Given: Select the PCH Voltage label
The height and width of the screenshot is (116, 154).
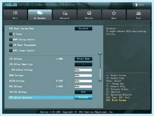Looking at the screenshot, I should [x=16, y=86].
